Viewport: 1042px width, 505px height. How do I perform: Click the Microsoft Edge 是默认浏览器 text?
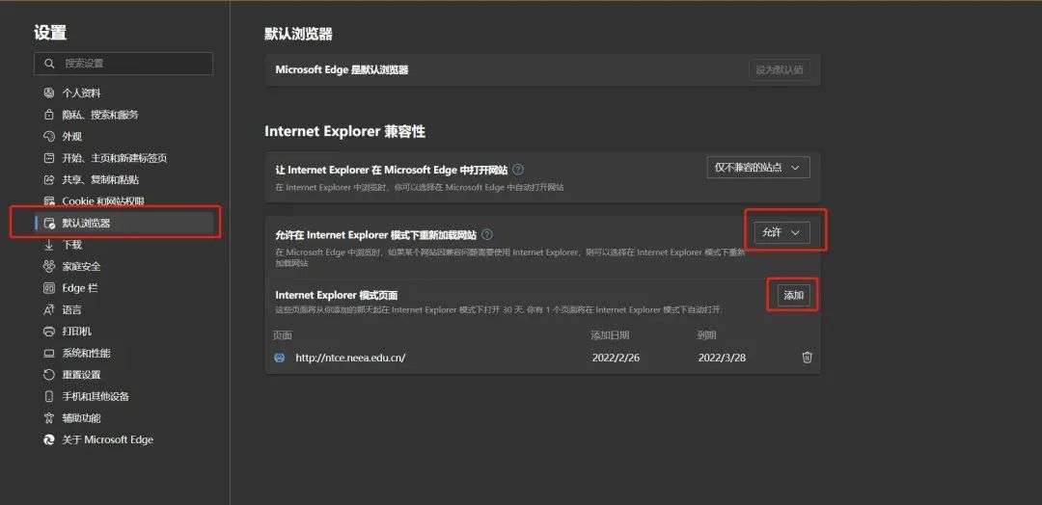click(342, 69)
